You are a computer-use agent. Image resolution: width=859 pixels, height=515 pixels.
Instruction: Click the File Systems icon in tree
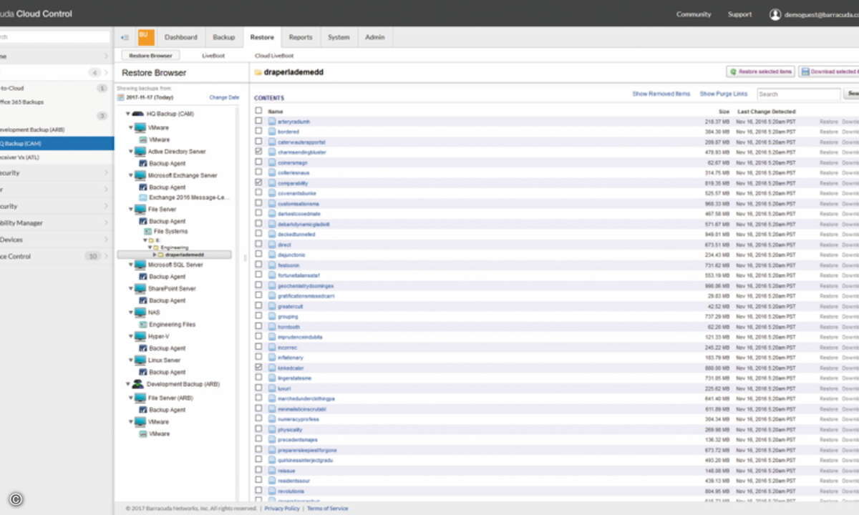[148, 232]
